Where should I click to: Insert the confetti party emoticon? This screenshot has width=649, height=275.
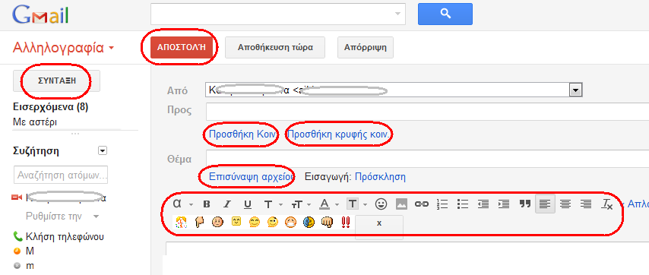point(182,223)
